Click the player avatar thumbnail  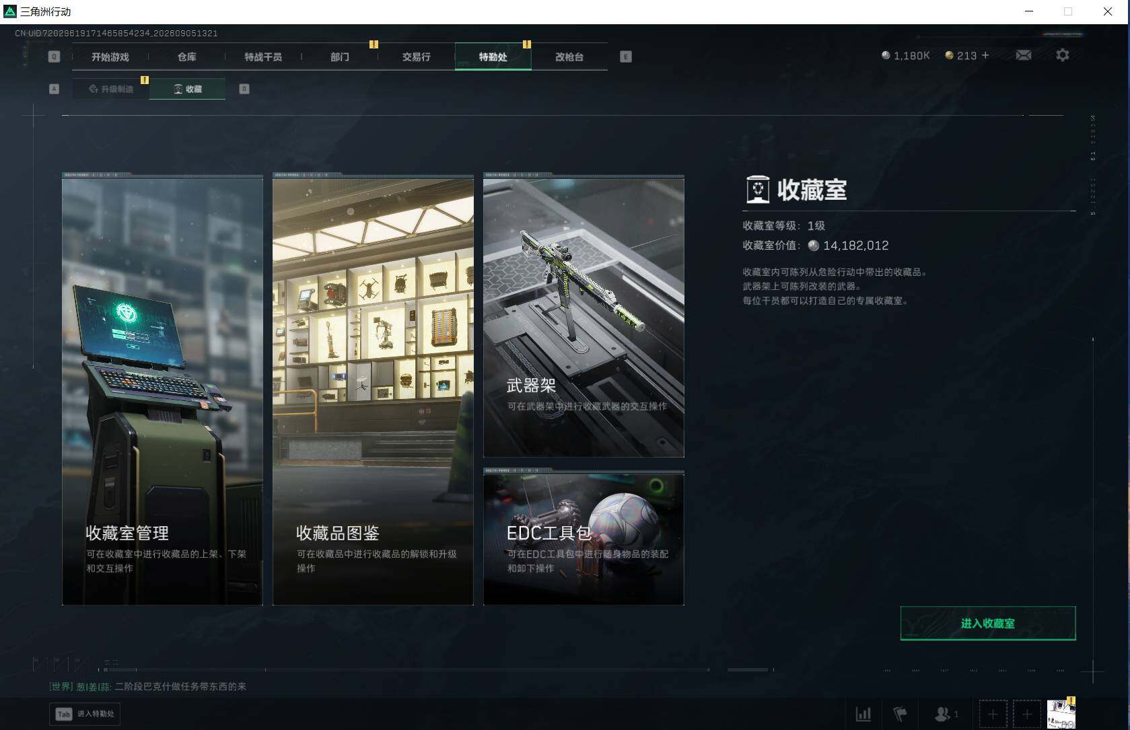click(x=1061, y=714)
